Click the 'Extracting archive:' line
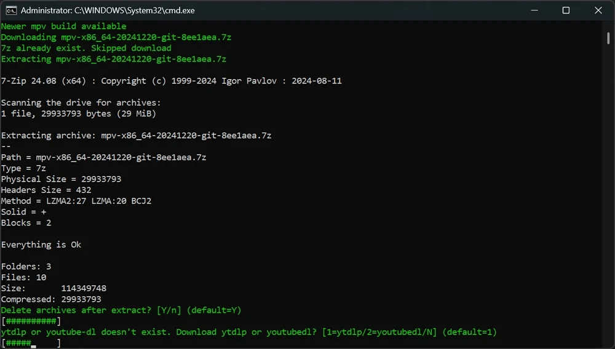Viewport: 615px width, 349px height. pos(136,136)
